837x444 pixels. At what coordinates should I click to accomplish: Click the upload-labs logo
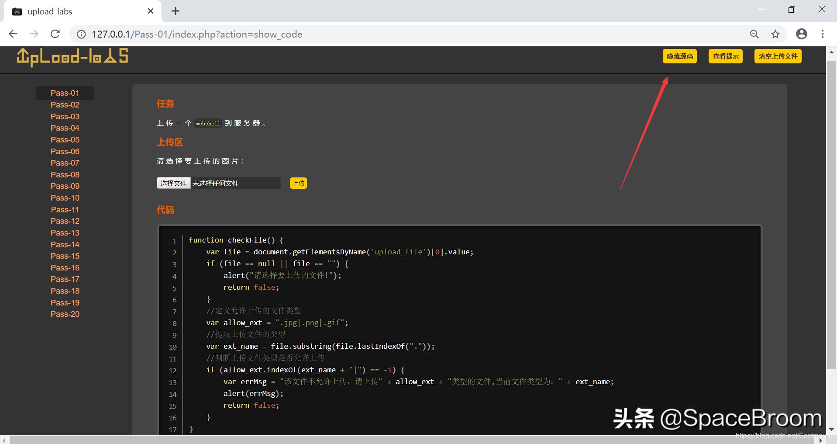tap(72, 57)
